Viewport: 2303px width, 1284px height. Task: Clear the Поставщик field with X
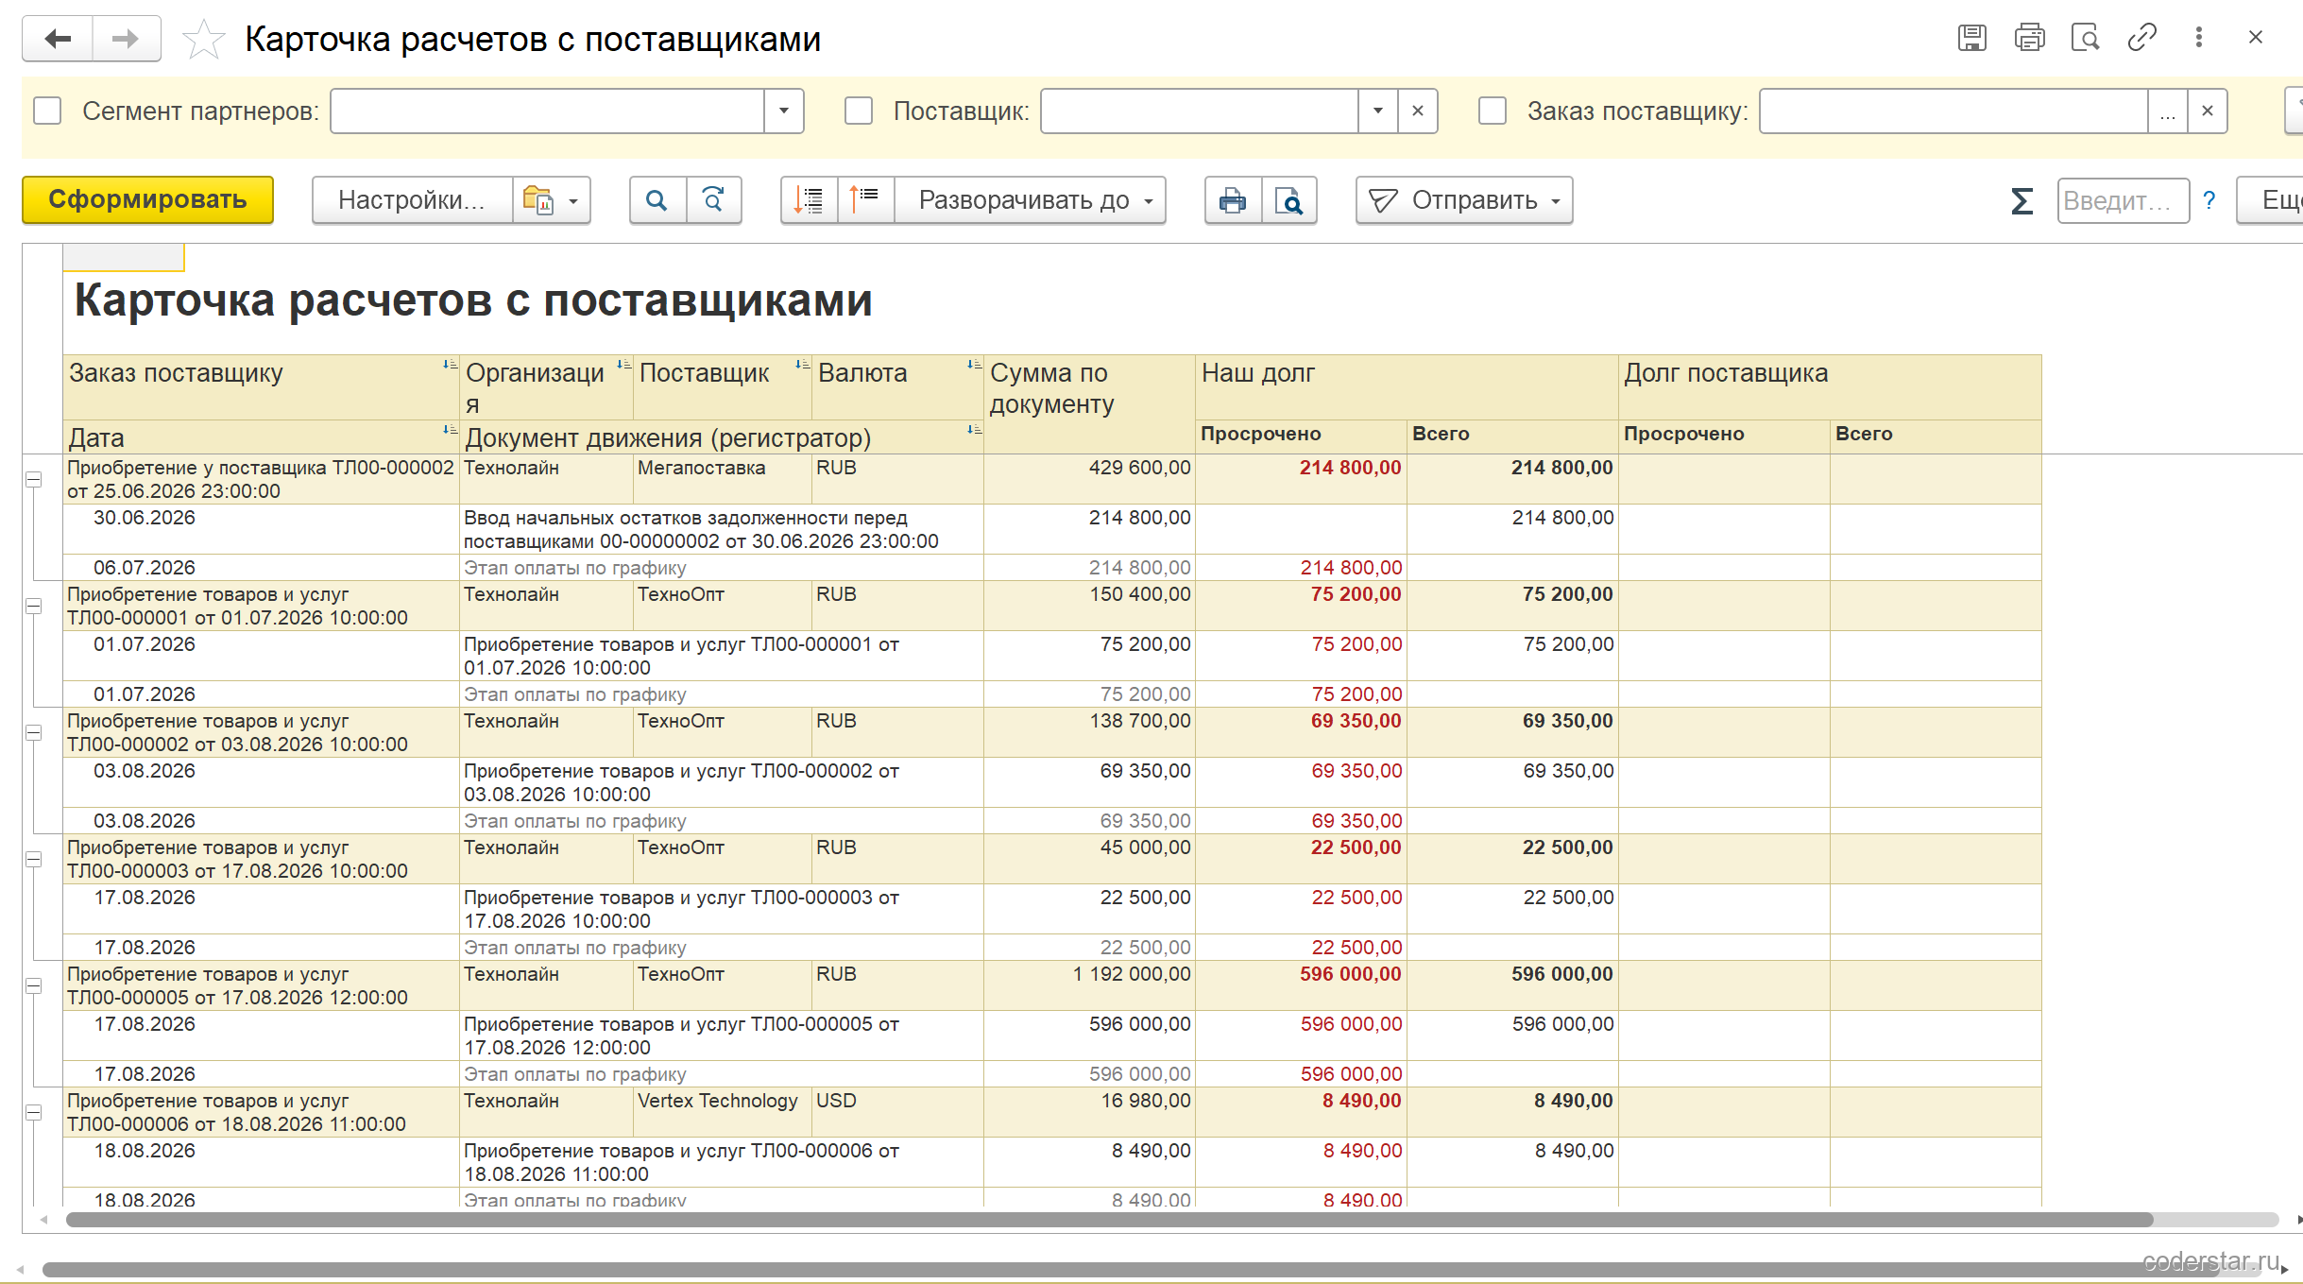1417,111
